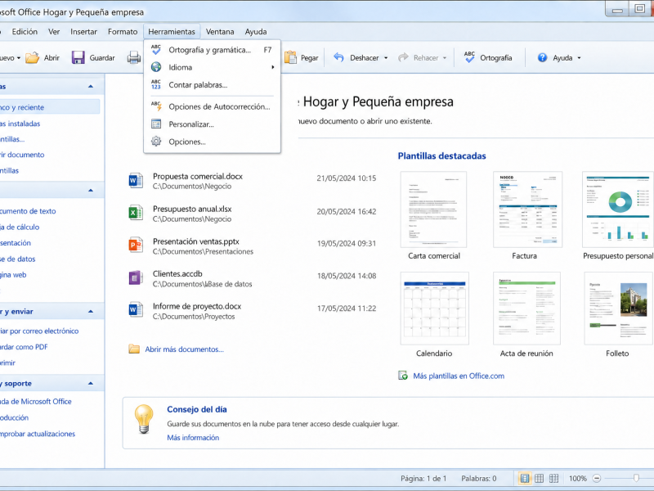
Task: Open the Ayuda toolbar dropdown arrow
Action: [579, 58]
